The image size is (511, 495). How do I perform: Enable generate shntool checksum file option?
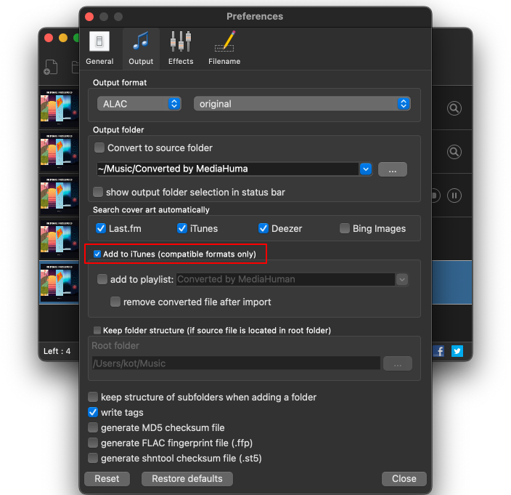point(93,458)
